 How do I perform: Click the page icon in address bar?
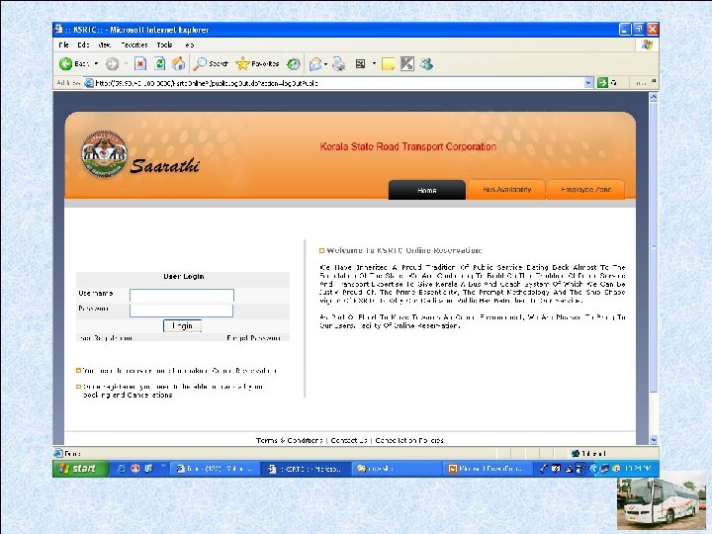89,83
